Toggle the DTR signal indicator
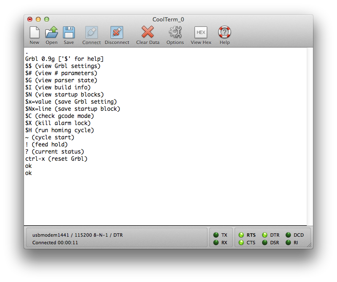This screenshot has height=282, width=337. point(265,235)
